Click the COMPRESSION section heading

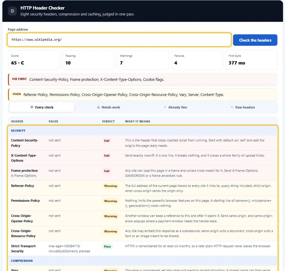(x=22, y=261)
